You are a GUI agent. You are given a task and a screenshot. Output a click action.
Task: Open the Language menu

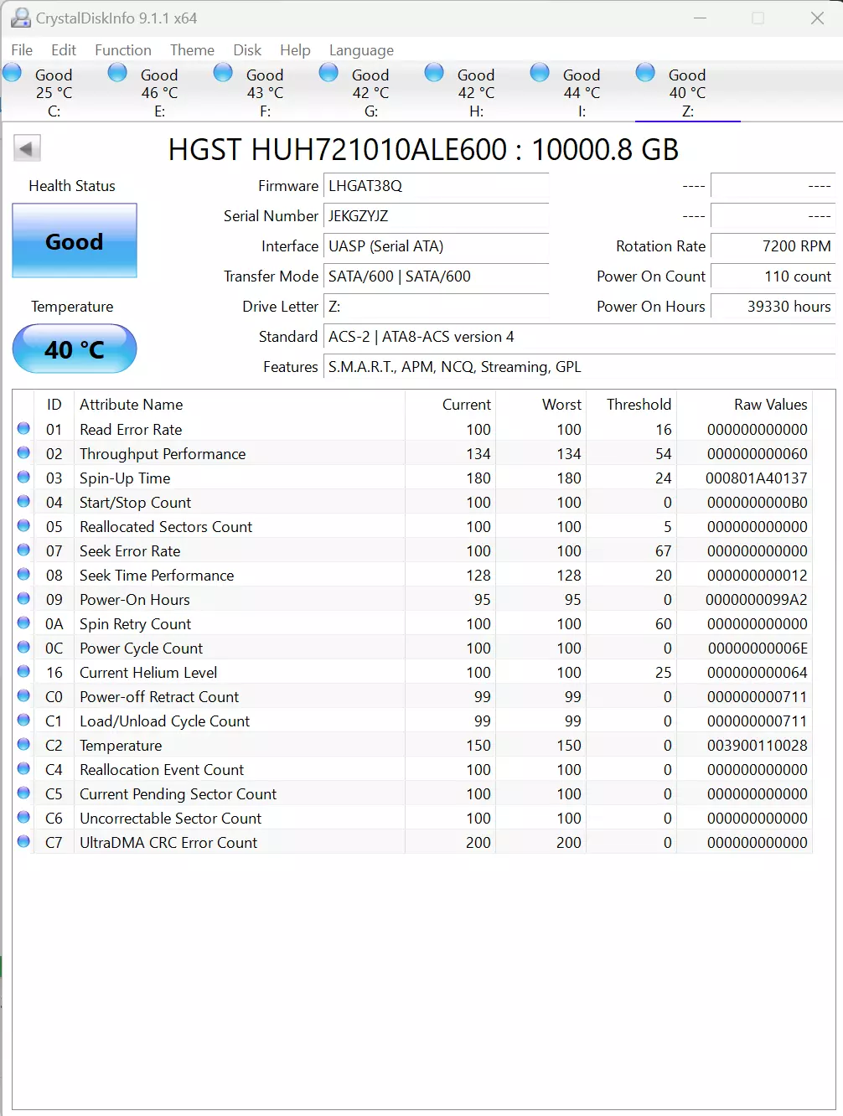click(361, 50)
